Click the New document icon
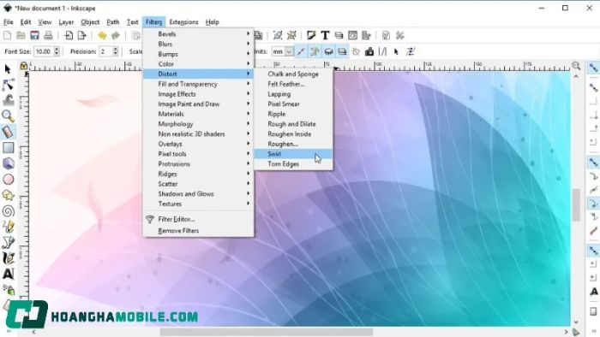Viewport: 600px width, 337px height. point(7,35)
